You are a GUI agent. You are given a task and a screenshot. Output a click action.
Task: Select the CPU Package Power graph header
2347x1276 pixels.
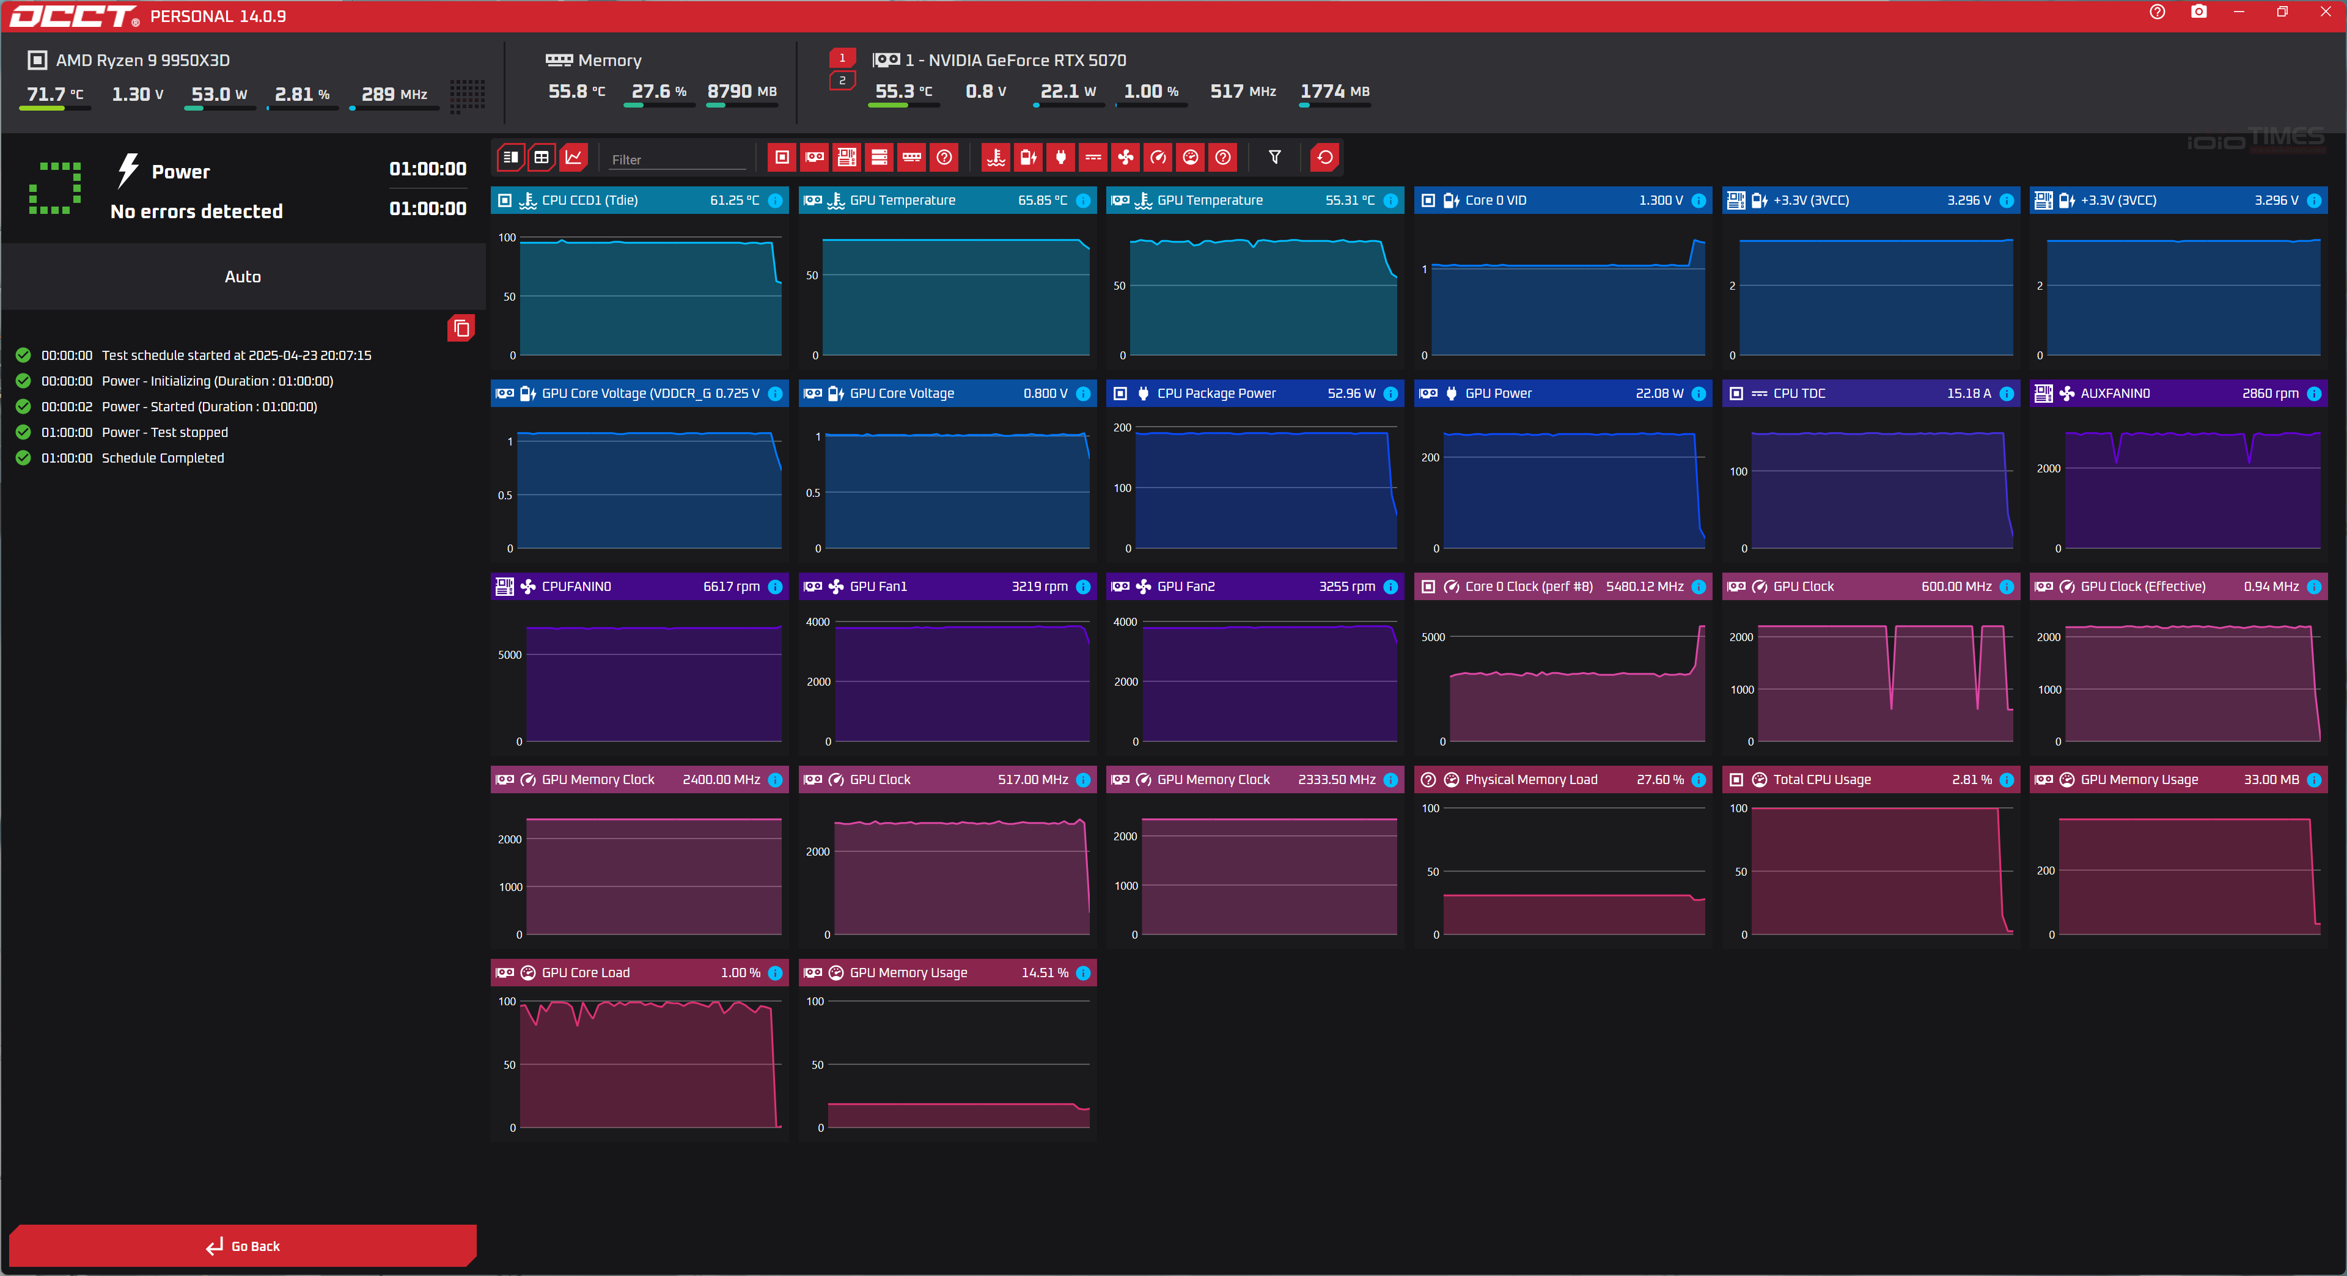(1255, 394)
